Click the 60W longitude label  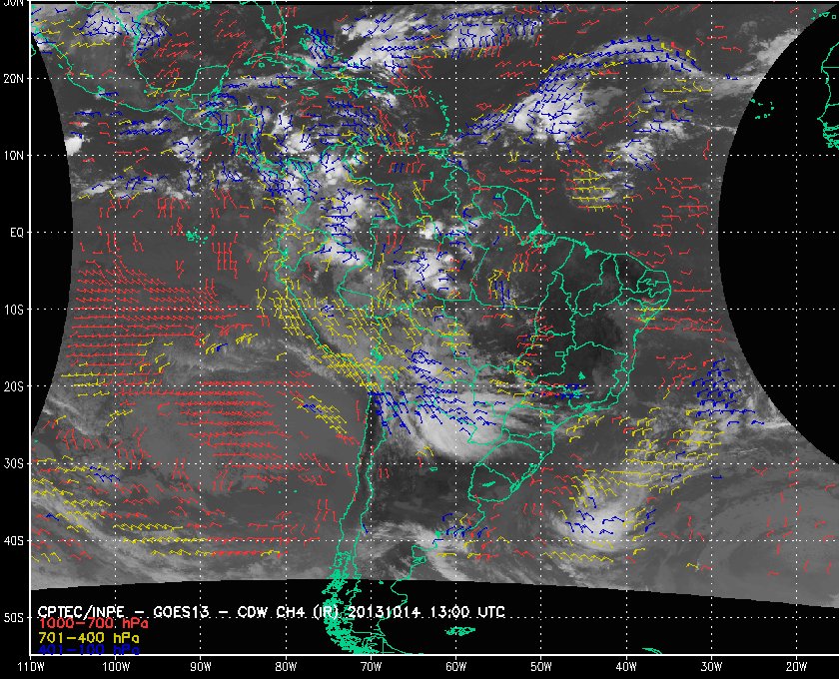tap(455, 666)
